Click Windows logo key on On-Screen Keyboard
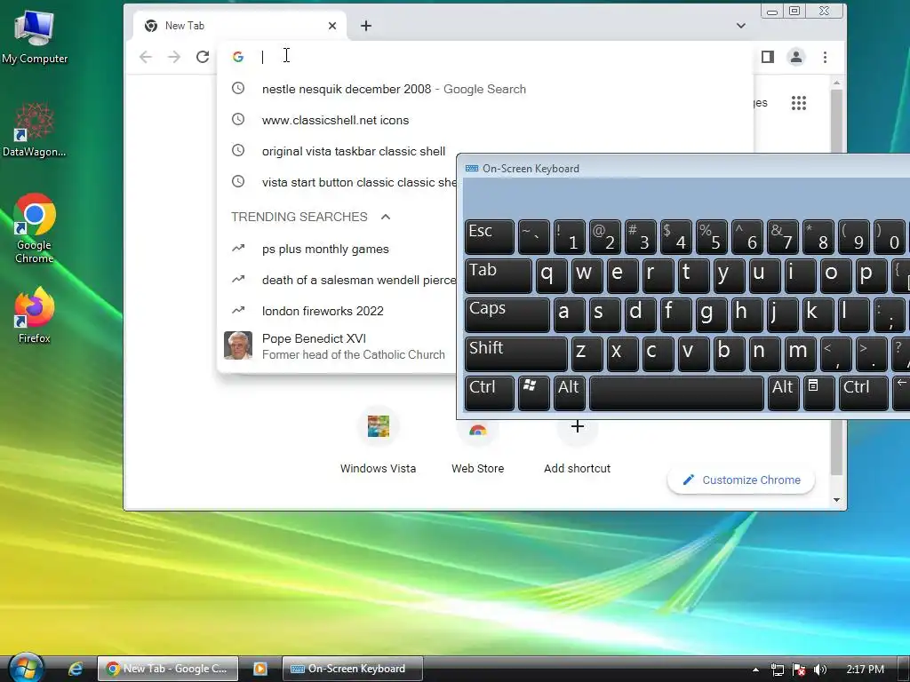The image size is (910, 682). click(x=533, y=393)
